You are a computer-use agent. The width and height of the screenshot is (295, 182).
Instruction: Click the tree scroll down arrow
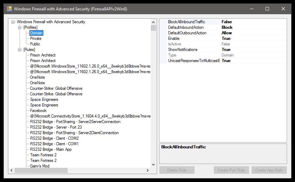point(153,165)
